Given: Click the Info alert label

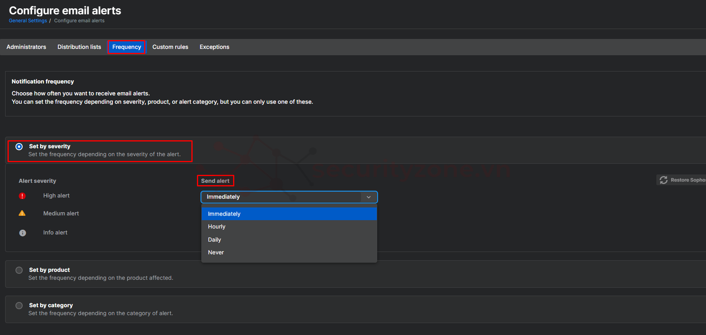Looking at the screenshot, I should 55,232.
